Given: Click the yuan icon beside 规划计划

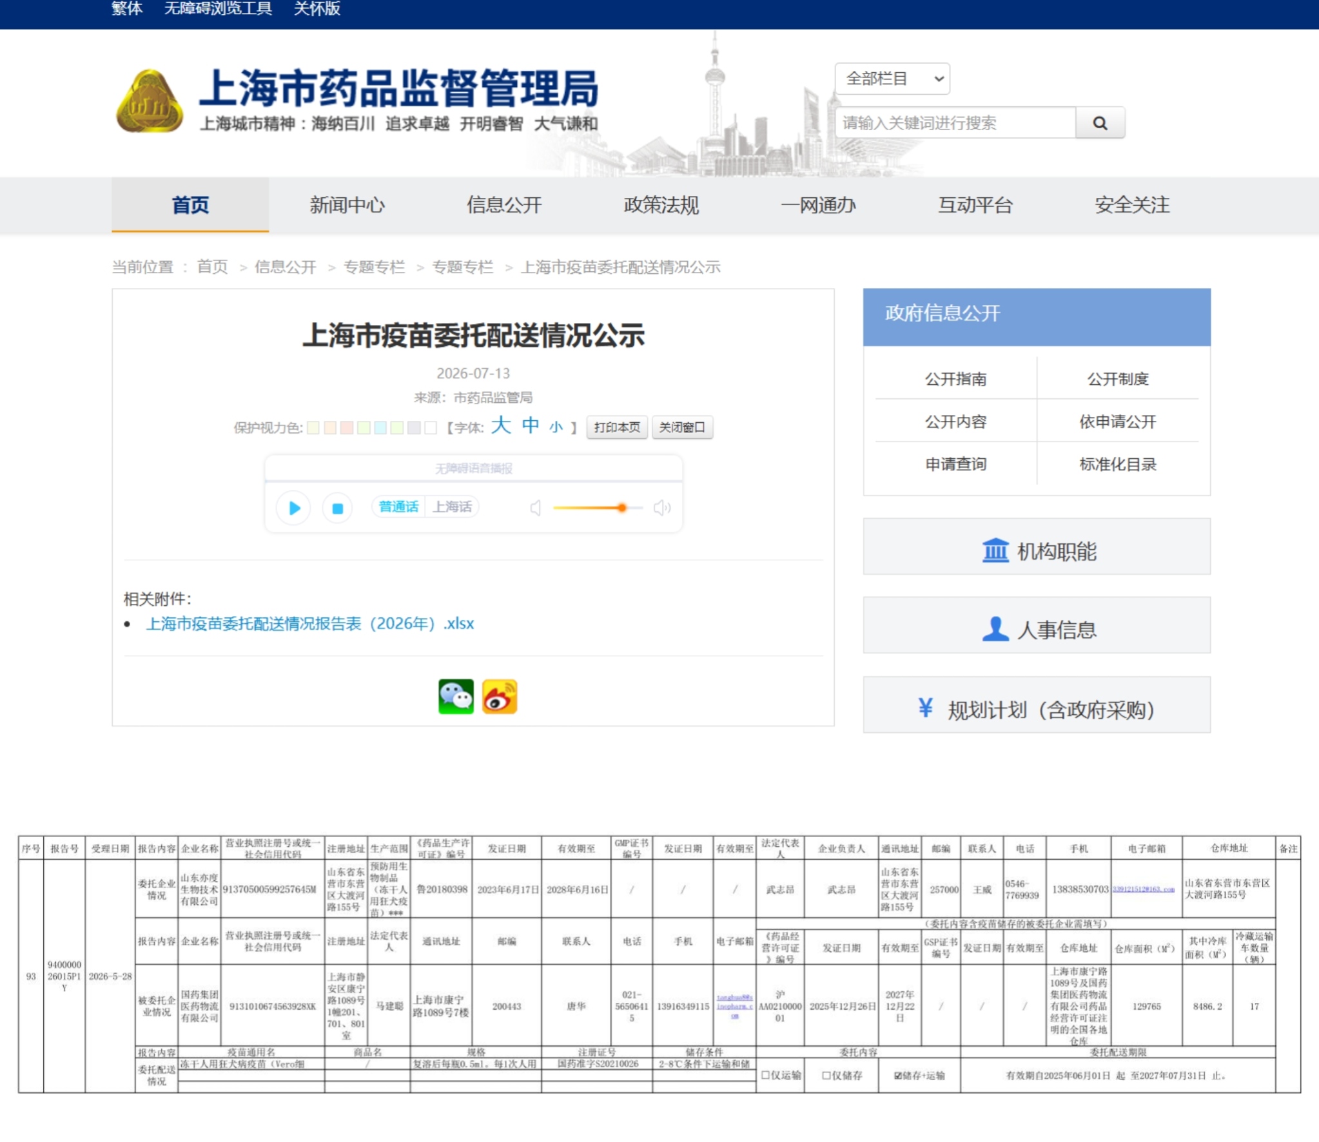Looking at the screenshot, I should 925,708.
